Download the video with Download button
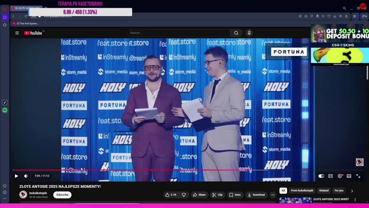 pyautogui.click(x=256, y=195)
